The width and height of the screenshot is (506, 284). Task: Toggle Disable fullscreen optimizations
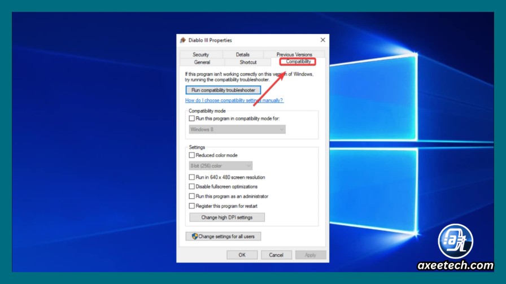coord(191,186)
